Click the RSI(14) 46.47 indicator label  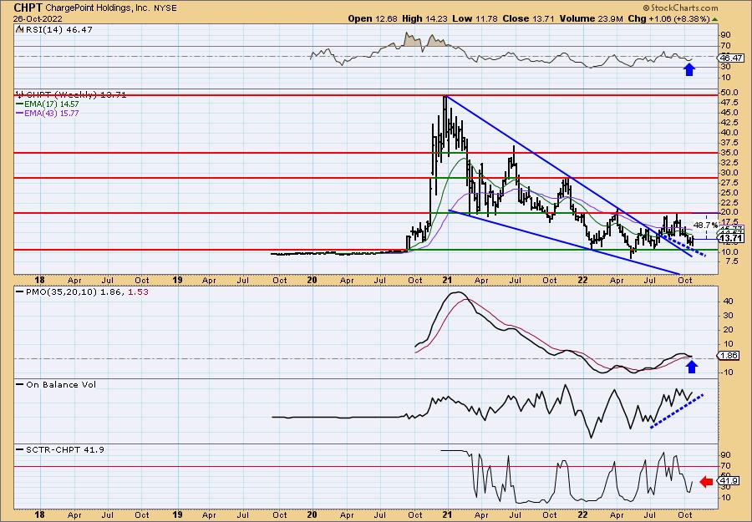click(x=58, y=29)
